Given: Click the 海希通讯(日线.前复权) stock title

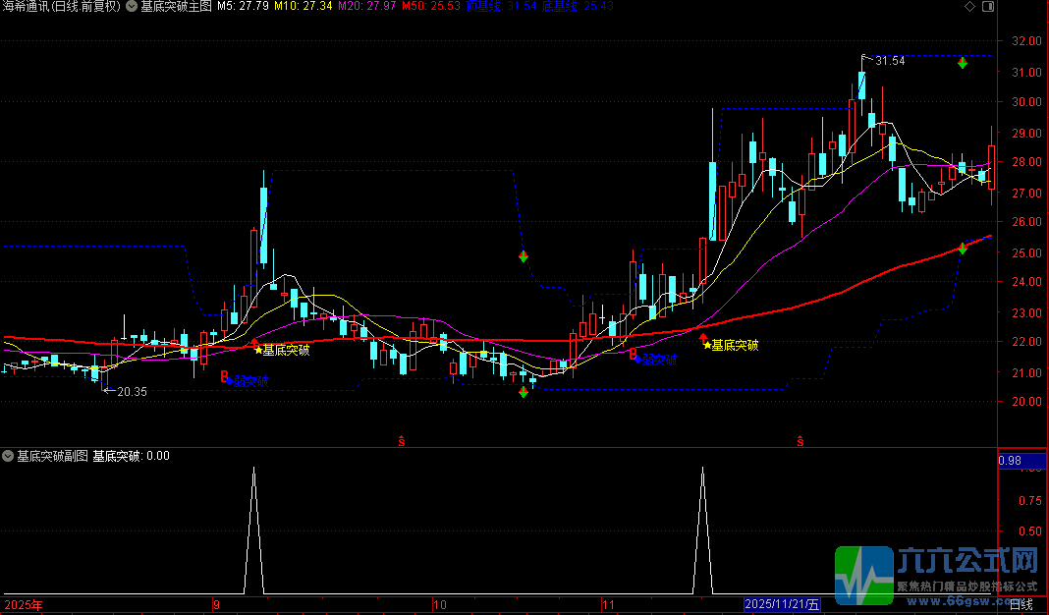Looking at the screenshot, I should click(x=62, y=6).
